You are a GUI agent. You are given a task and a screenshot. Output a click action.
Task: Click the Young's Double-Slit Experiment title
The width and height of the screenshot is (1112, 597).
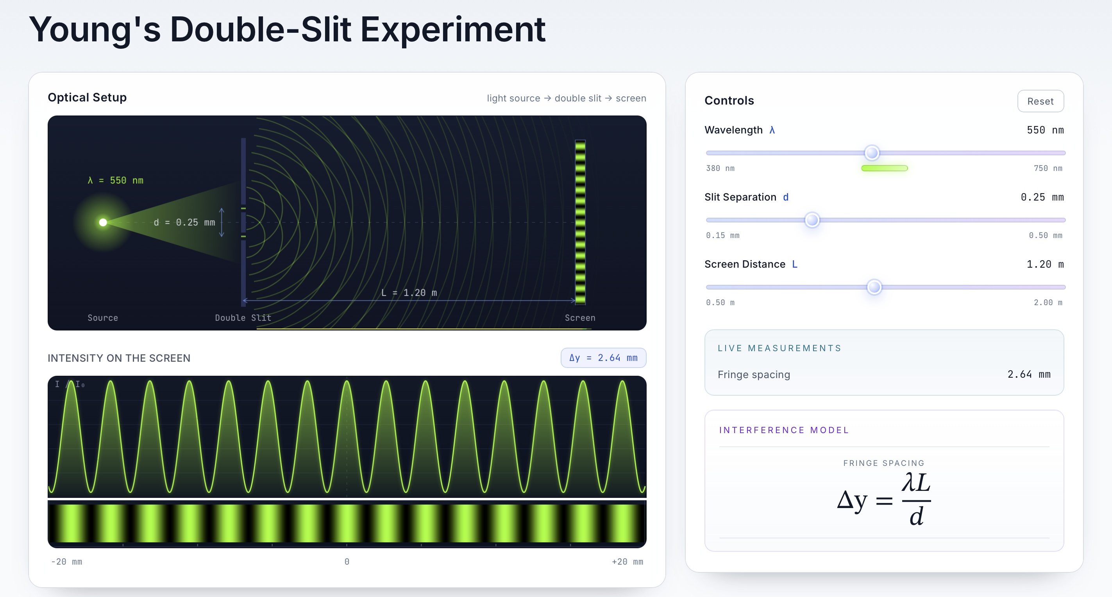pos(287,30)
